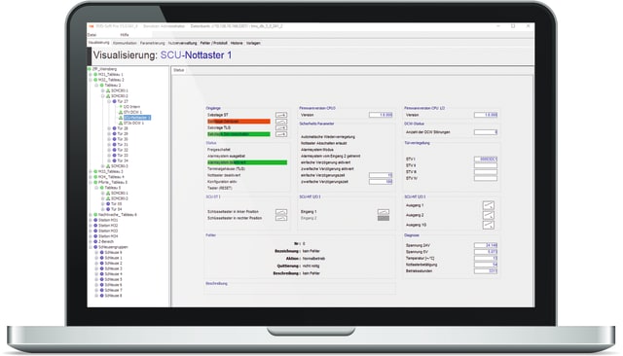Image resolution: width=623 pixels, height=356 pixels.
Task: Click the purple circle icon of Tür 27
Action: point(115,101)
